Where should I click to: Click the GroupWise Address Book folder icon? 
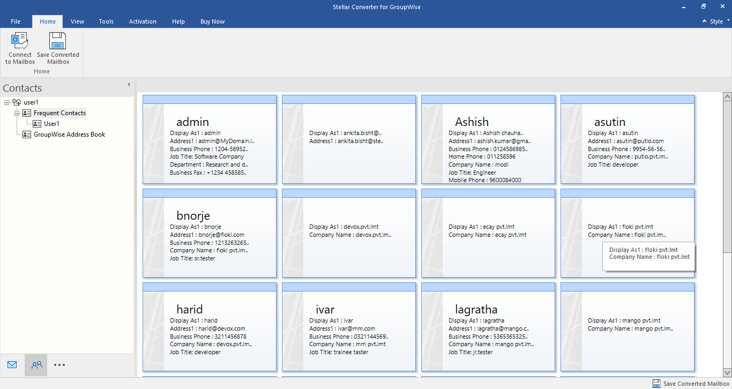click(27, 134)
